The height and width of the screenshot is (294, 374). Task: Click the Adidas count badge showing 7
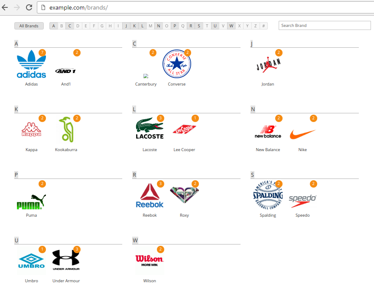point(42,53)
